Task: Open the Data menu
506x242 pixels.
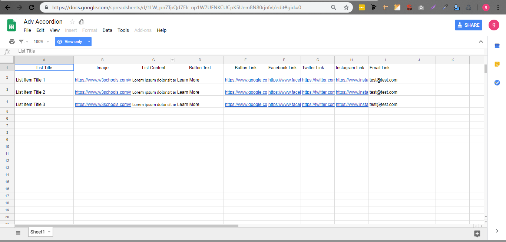Action: point(107,30)
